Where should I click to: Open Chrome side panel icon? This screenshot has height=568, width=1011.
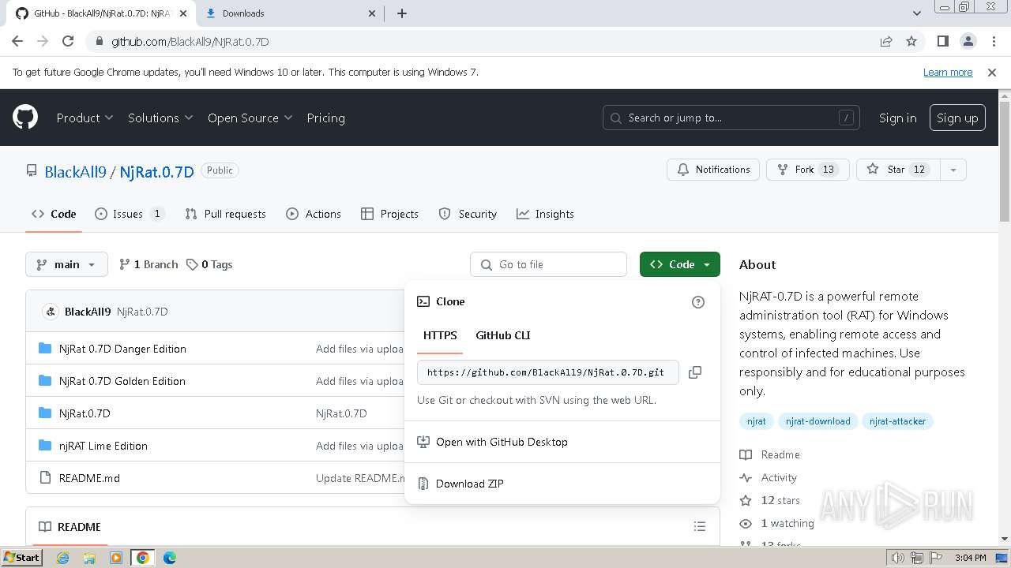tap(943, 41)
